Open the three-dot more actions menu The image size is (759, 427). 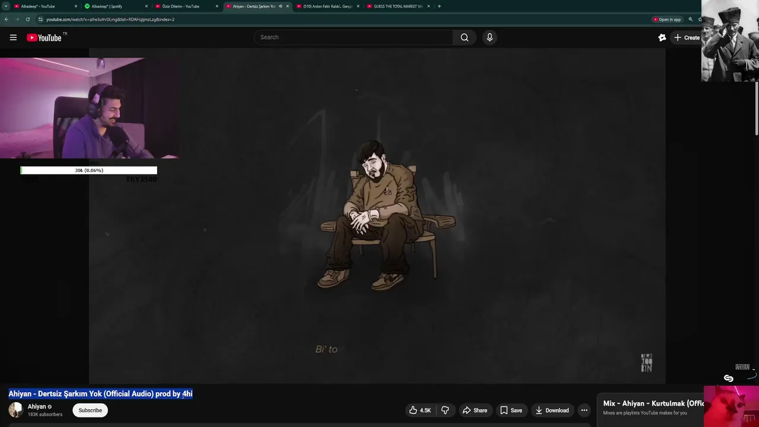point(584,410)
